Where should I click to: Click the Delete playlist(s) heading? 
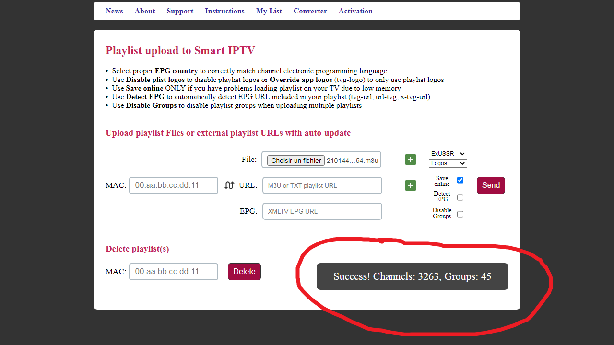137,249
